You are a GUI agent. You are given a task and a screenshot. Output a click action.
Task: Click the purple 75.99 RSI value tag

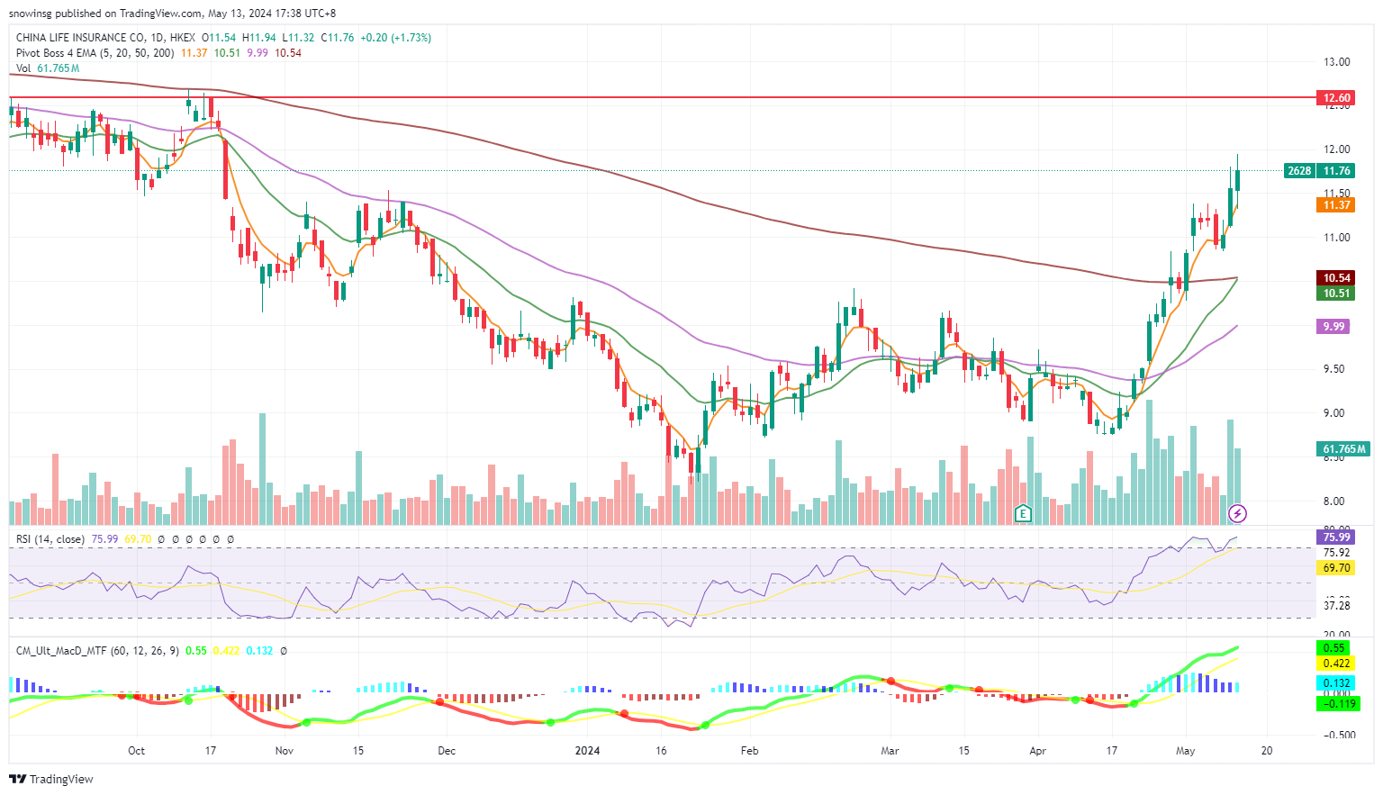(1336, 538)
